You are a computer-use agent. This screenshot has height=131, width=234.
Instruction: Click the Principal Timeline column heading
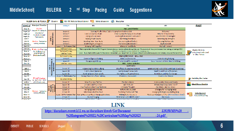point(39,25)
